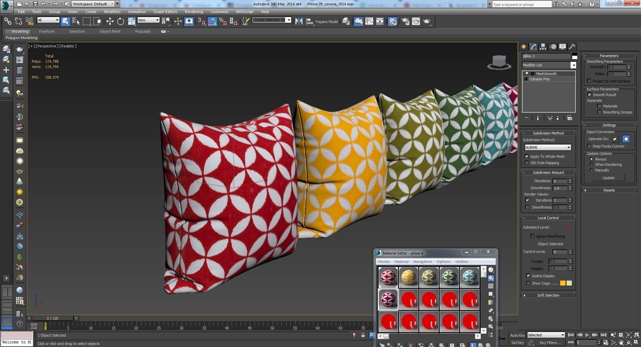Image resolution: width=641 pixels, height=347 pixels.
Task: Click the ViewCube in perspective viewport
Action: click(499, 62)
